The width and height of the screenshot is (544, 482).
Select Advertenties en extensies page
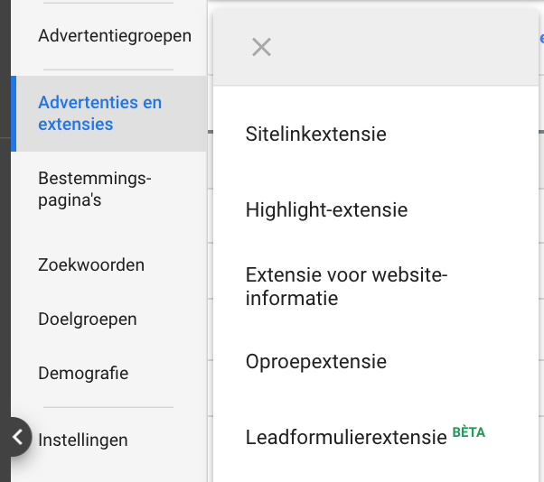[x=99, y=114]
